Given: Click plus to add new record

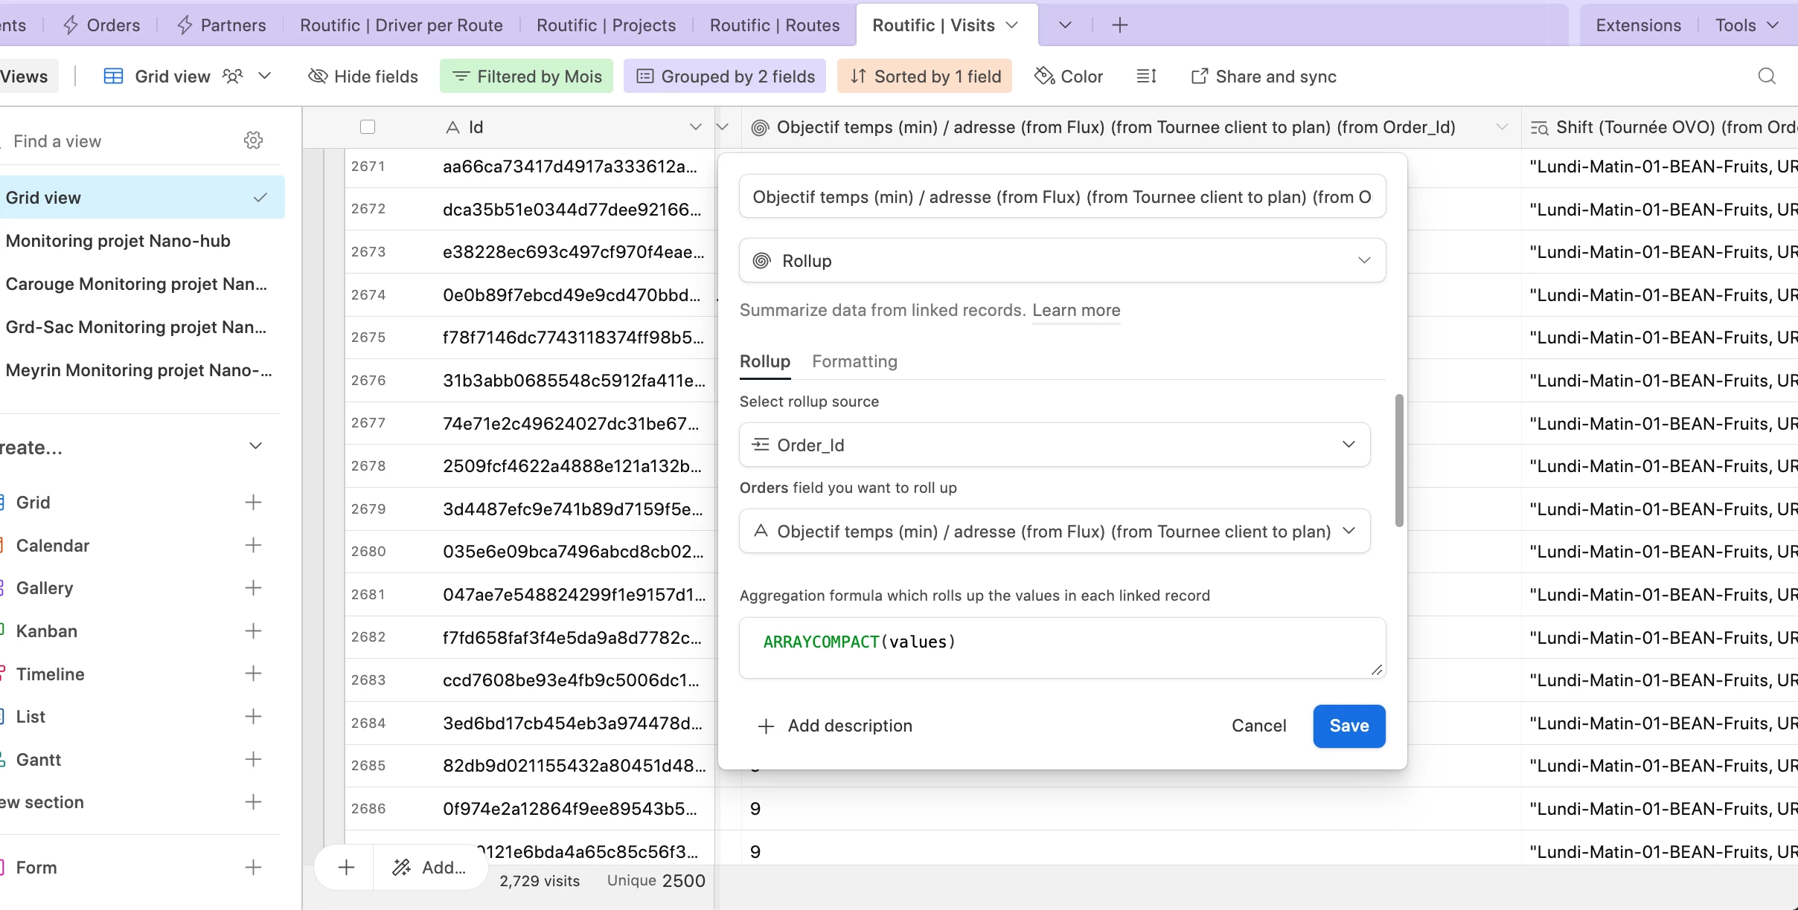Looking at the screenshot, I should 346,867.
